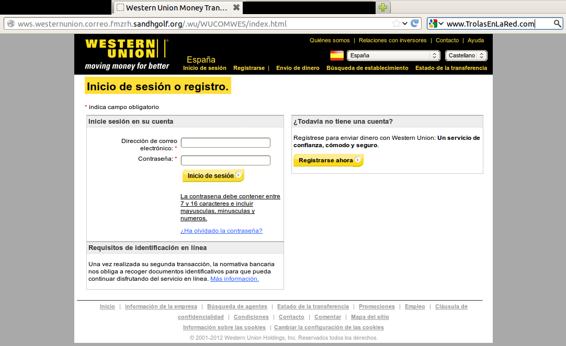Image resolution: width=566 pixels, height=346 pixels.
Task: Click the Contraseña password field
Action: pyautogui.click(x=225, y=160)
